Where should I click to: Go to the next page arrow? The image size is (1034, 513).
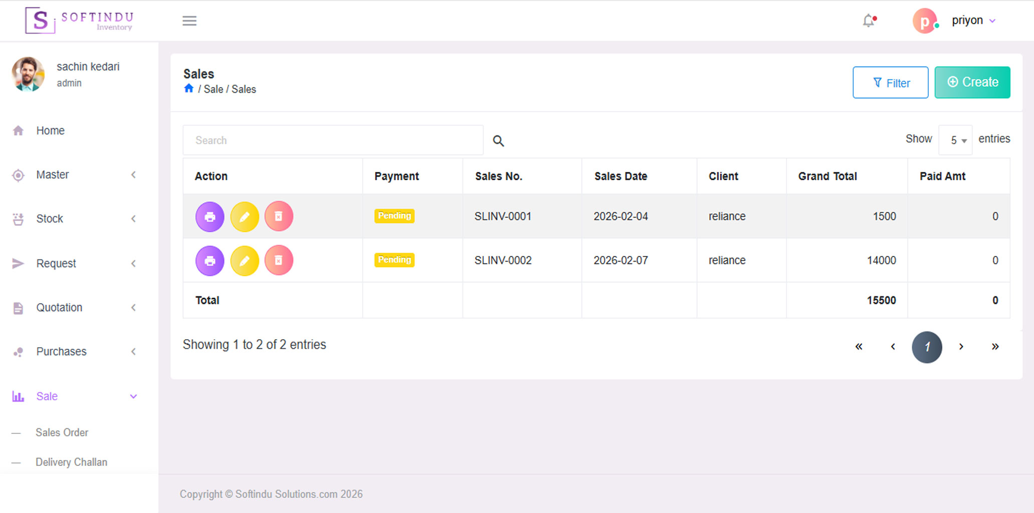click(961, 347)
